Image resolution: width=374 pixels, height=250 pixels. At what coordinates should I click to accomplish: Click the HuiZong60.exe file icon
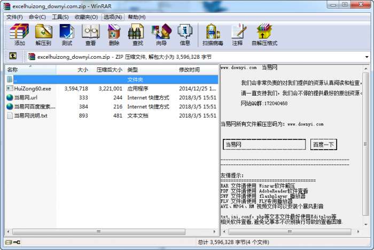tap(10, 89)
